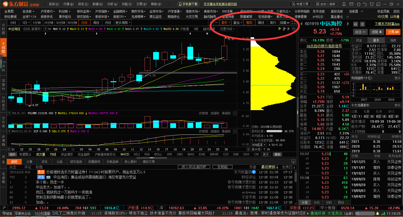Click 进入中远海控吧 button

pos(194,167)
